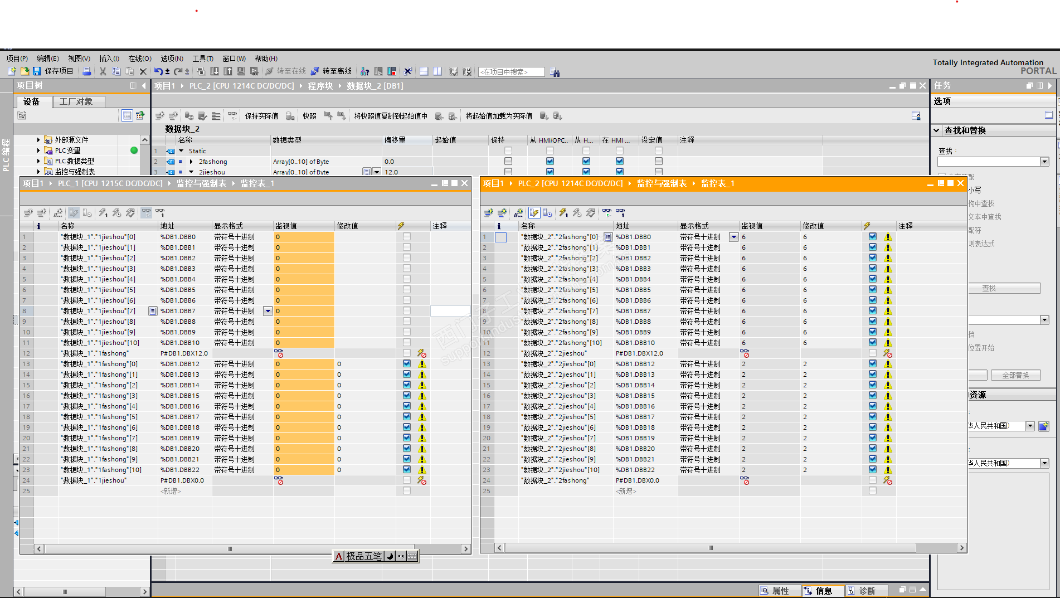Click Modify once lightning icon in PLC_1 watch table
This screenshot has width=1060, height=598.
pyautogui.click(x=103, y=212)
